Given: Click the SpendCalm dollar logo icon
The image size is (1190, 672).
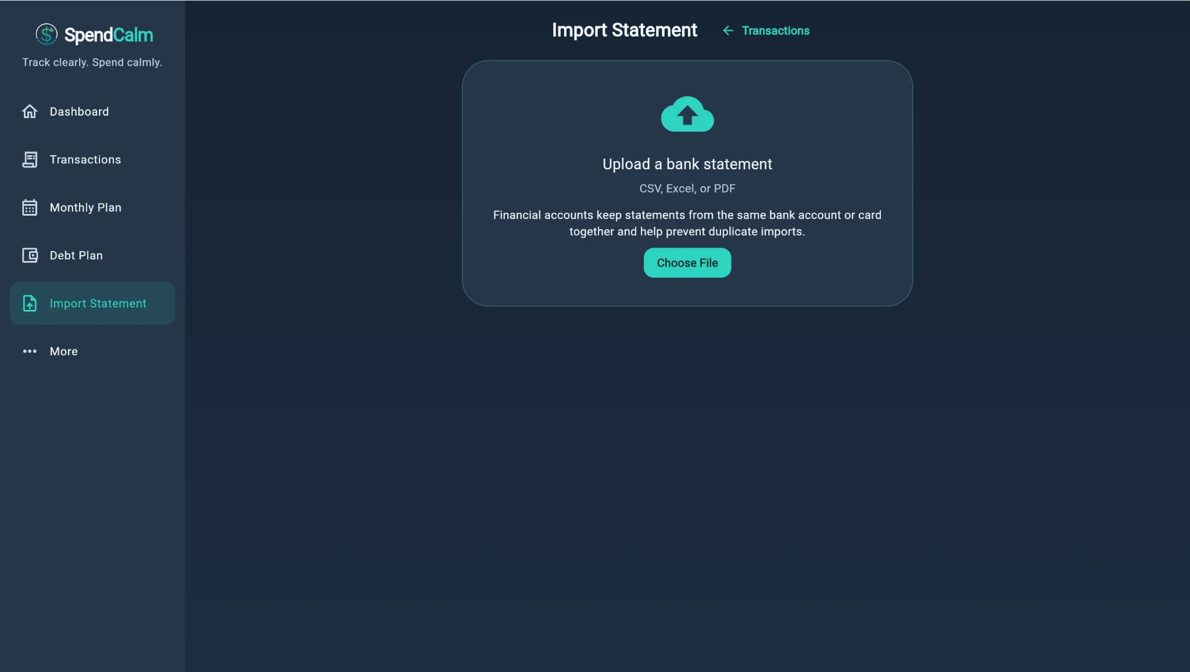Looking at the screenshot, I should [x=46, y=34].
